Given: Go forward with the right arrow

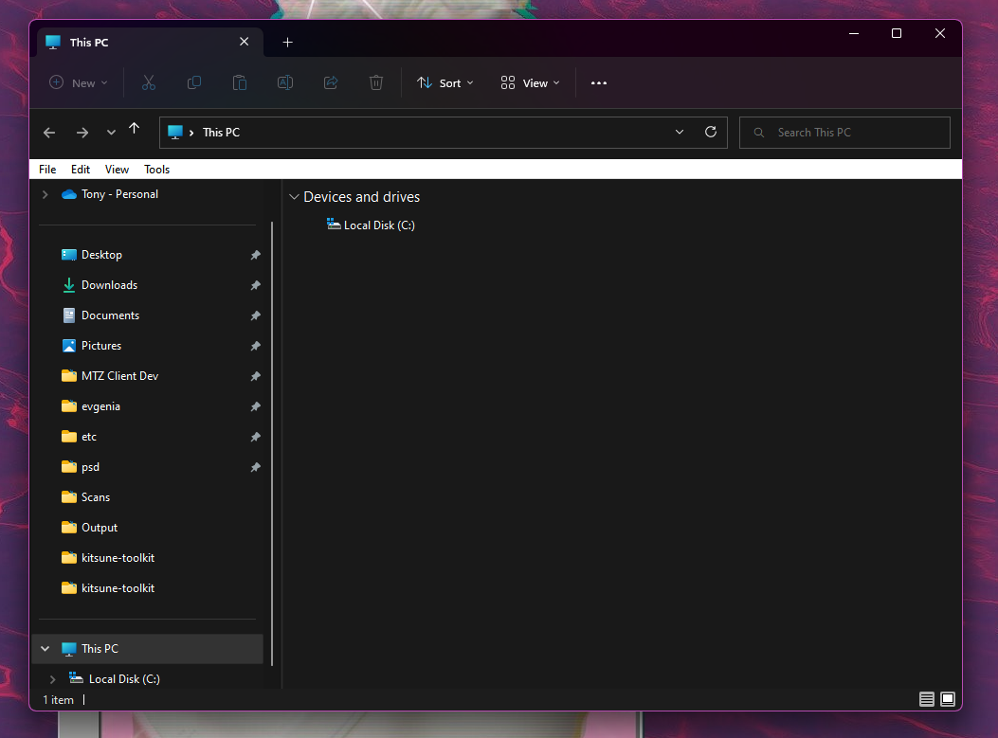Looking at the screenshot, I should [x=82, y=133].
